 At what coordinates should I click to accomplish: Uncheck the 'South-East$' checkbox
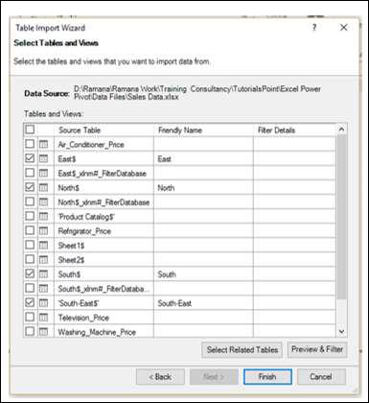[30, 302]
